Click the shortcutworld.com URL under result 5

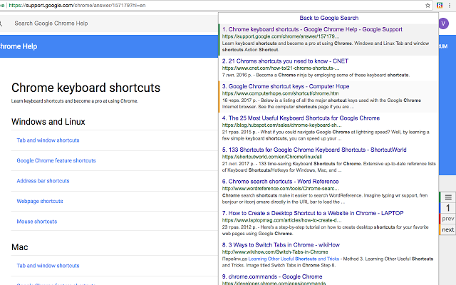272,157
